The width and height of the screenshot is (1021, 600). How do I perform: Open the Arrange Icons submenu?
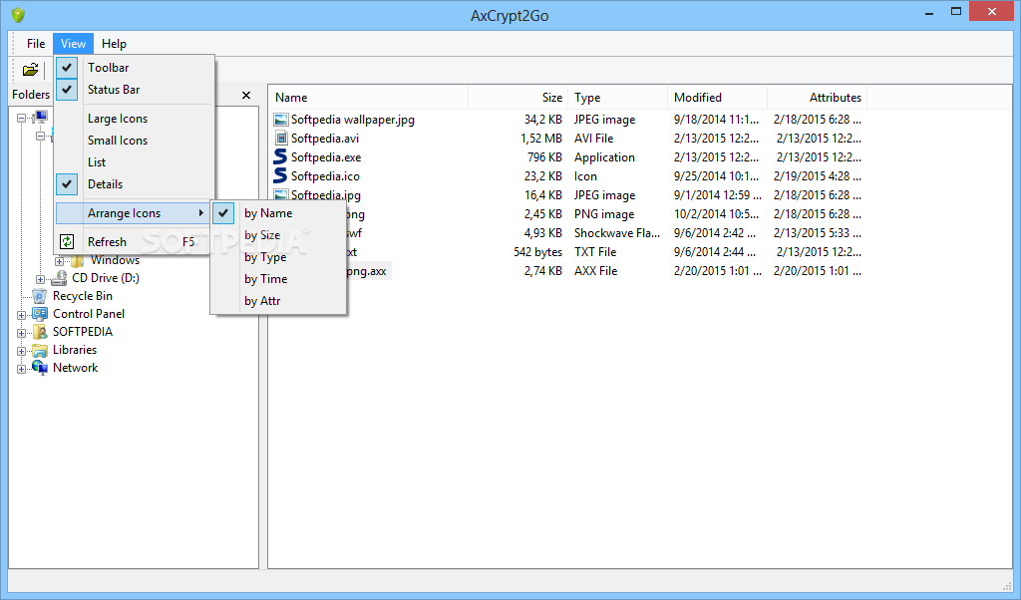(133, 213)
